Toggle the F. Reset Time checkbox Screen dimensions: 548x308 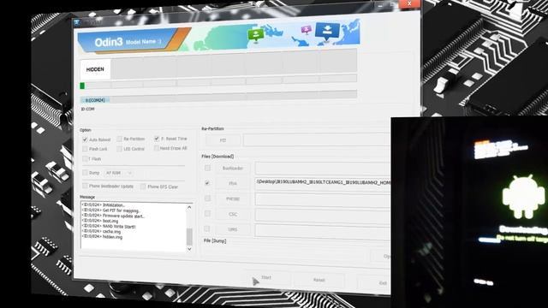coord(157,139)
